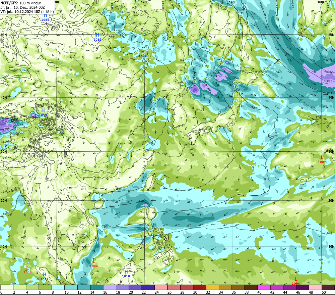Click the 120E longitude label
The image size is (335, 295).
(145, 2)
